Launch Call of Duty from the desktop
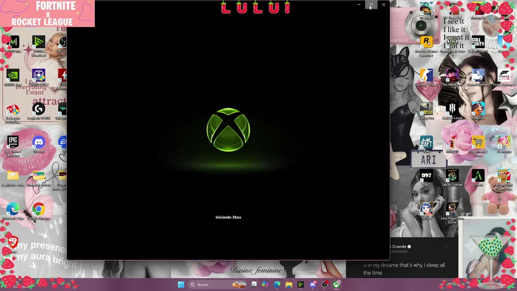Screen dimensions: 517x291 478,45
